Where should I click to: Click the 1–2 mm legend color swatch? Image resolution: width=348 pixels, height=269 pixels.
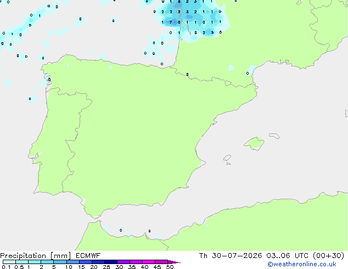tap(35, 262)
